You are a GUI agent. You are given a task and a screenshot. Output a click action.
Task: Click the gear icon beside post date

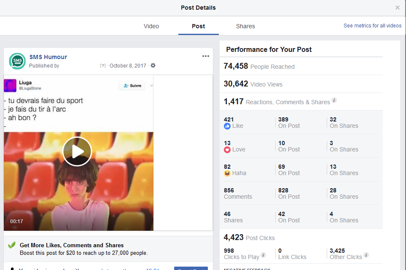(x=153, y=66)
